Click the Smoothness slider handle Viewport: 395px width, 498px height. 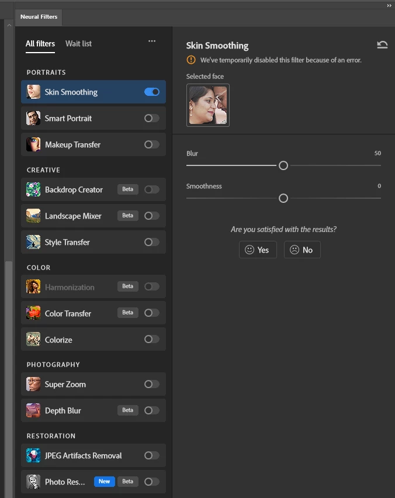[x=283, y=198]
